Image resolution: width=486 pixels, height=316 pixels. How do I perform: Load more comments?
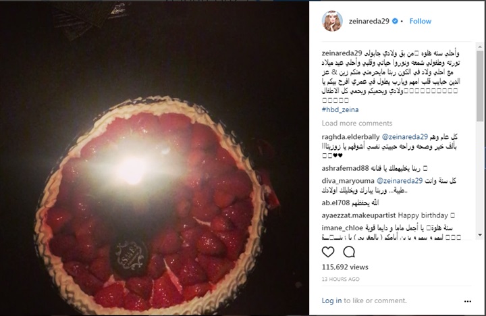[x=357, y=123]
